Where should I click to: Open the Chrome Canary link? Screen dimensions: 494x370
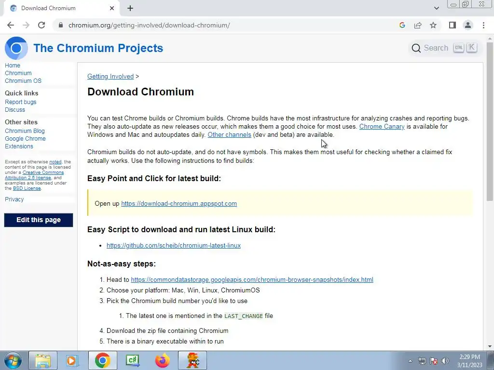(382, 127)
